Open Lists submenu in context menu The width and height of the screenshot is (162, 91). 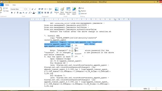77,56
